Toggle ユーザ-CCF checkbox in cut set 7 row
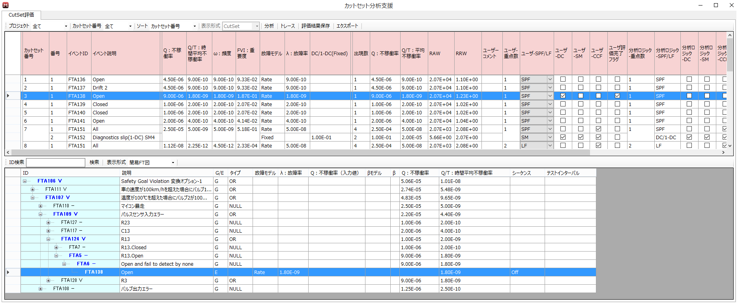This screenshot has height=304, width=738. (598, 129)
